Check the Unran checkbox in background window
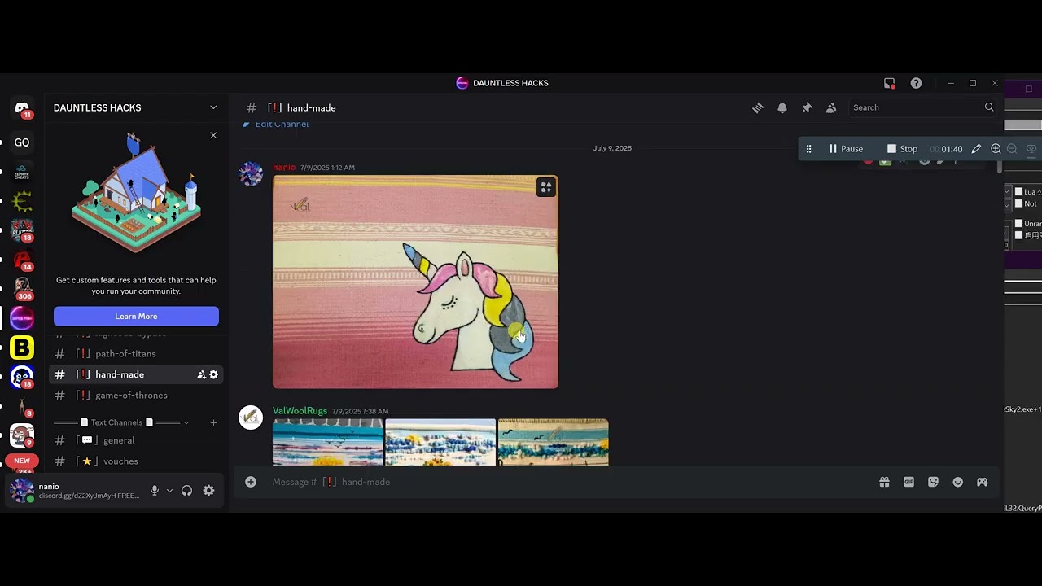Viewport: 1042px width, 586px height. [1018, 224]
